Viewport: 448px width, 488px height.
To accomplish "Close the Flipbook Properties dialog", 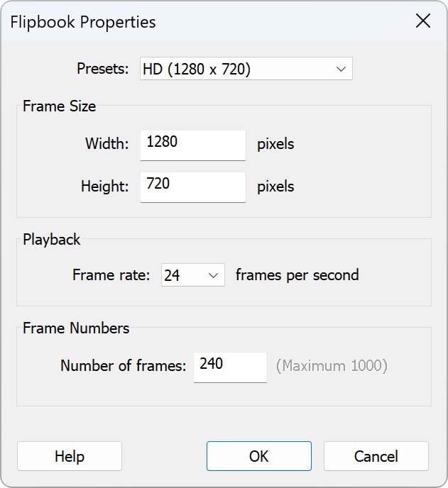I will (423, 21).
